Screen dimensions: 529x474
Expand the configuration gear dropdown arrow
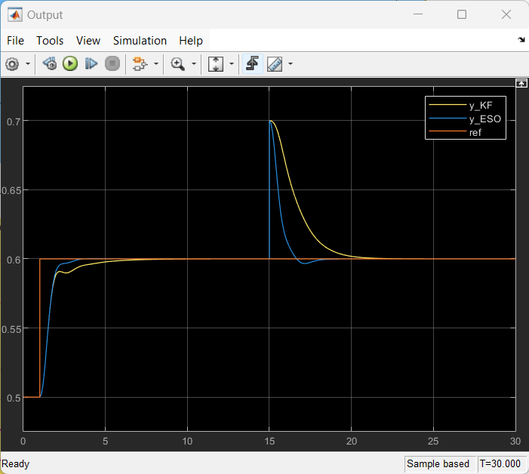(x=28, y=64)
